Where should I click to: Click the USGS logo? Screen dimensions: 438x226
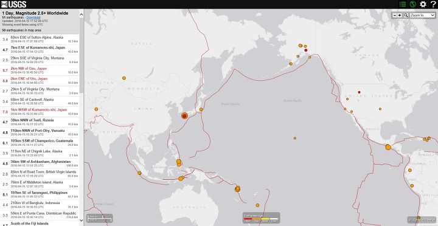click(13, 4)
